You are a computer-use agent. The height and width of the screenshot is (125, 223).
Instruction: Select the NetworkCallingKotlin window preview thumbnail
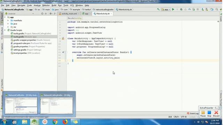coord(56,104)
